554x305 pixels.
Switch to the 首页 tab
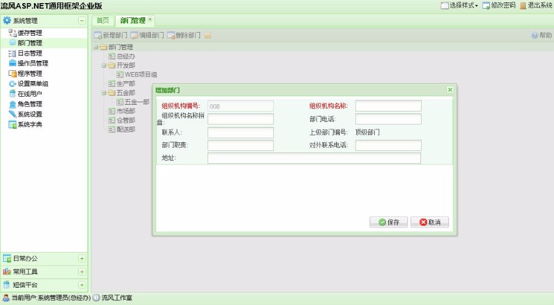[x=103, y=20]
